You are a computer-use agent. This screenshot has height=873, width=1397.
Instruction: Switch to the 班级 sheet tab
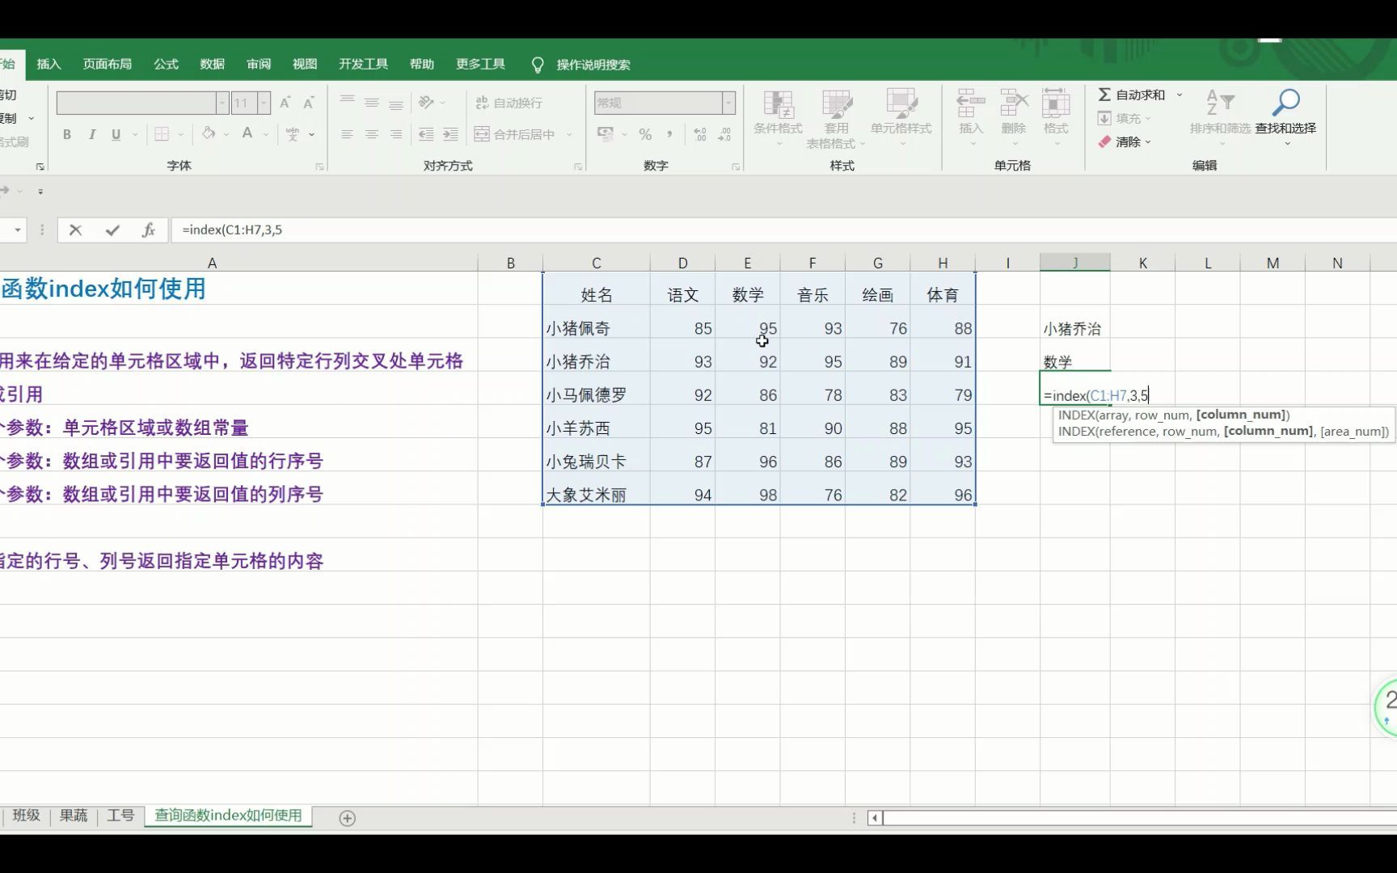27,816
